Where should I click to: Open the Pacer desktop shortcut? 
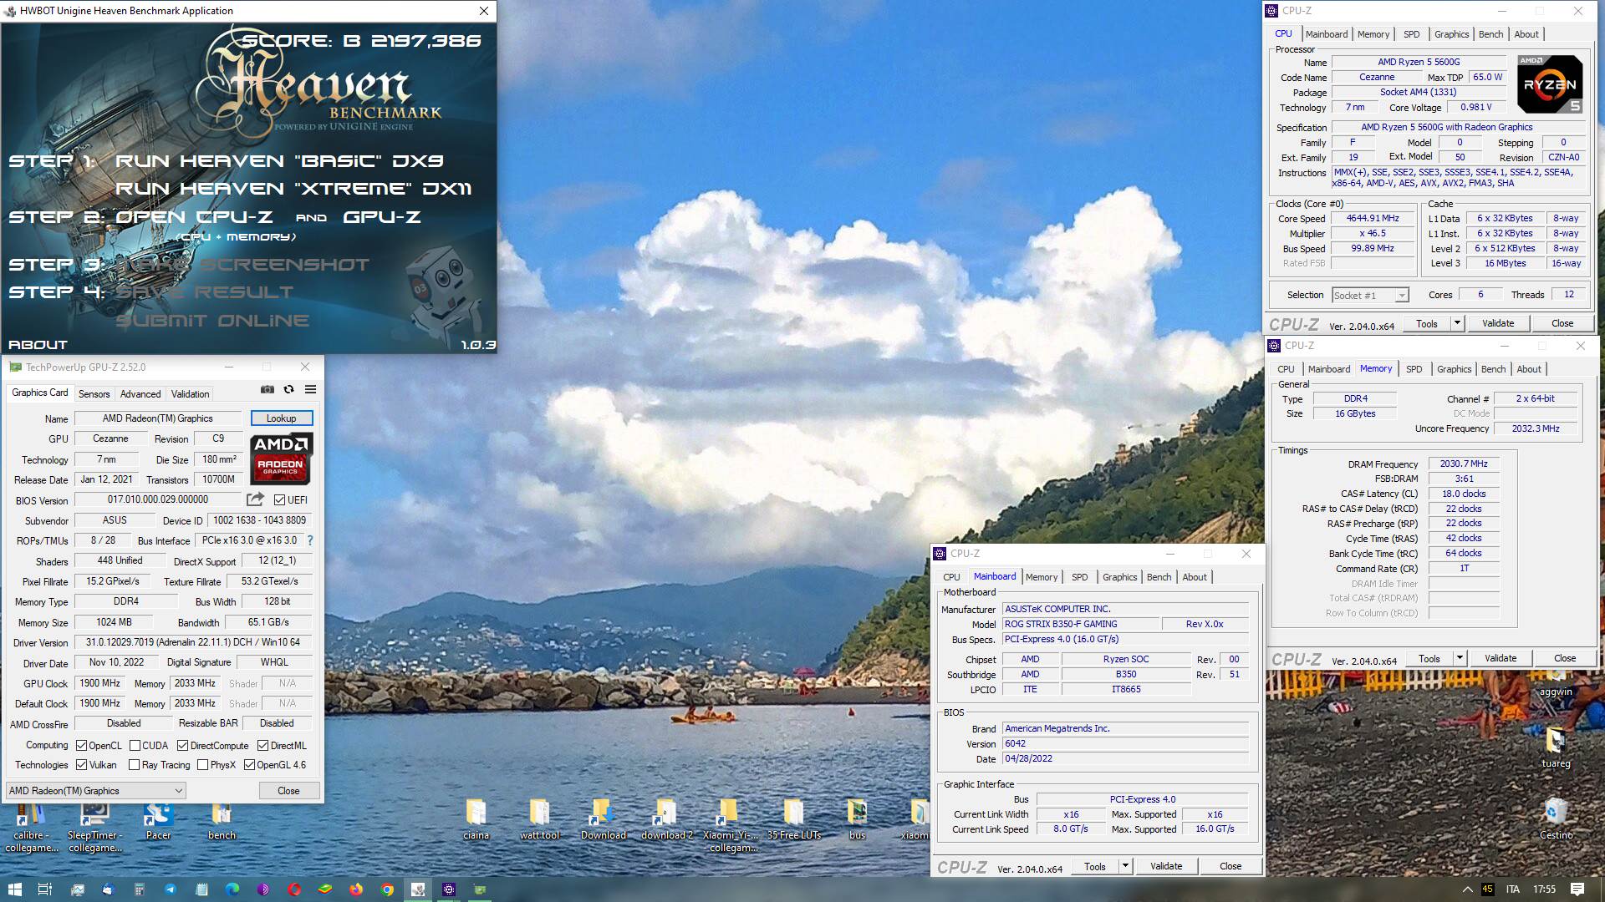(x=158, y=819)
